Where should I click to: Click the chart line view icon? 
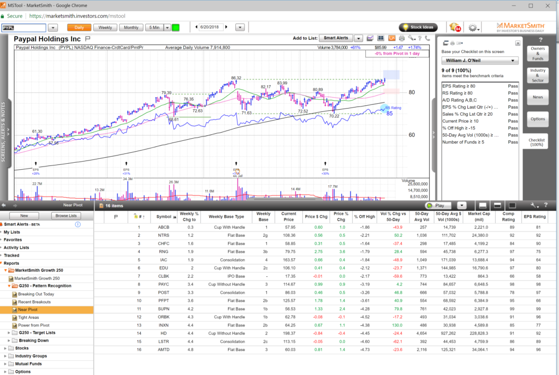click(370, 38)
